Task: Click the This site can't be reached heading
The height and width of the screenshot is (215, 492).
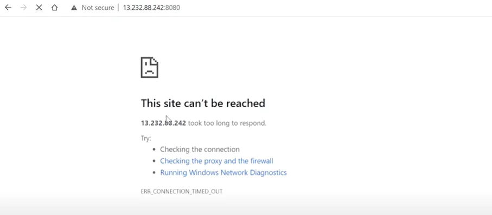Action: [x=203, y=103]
